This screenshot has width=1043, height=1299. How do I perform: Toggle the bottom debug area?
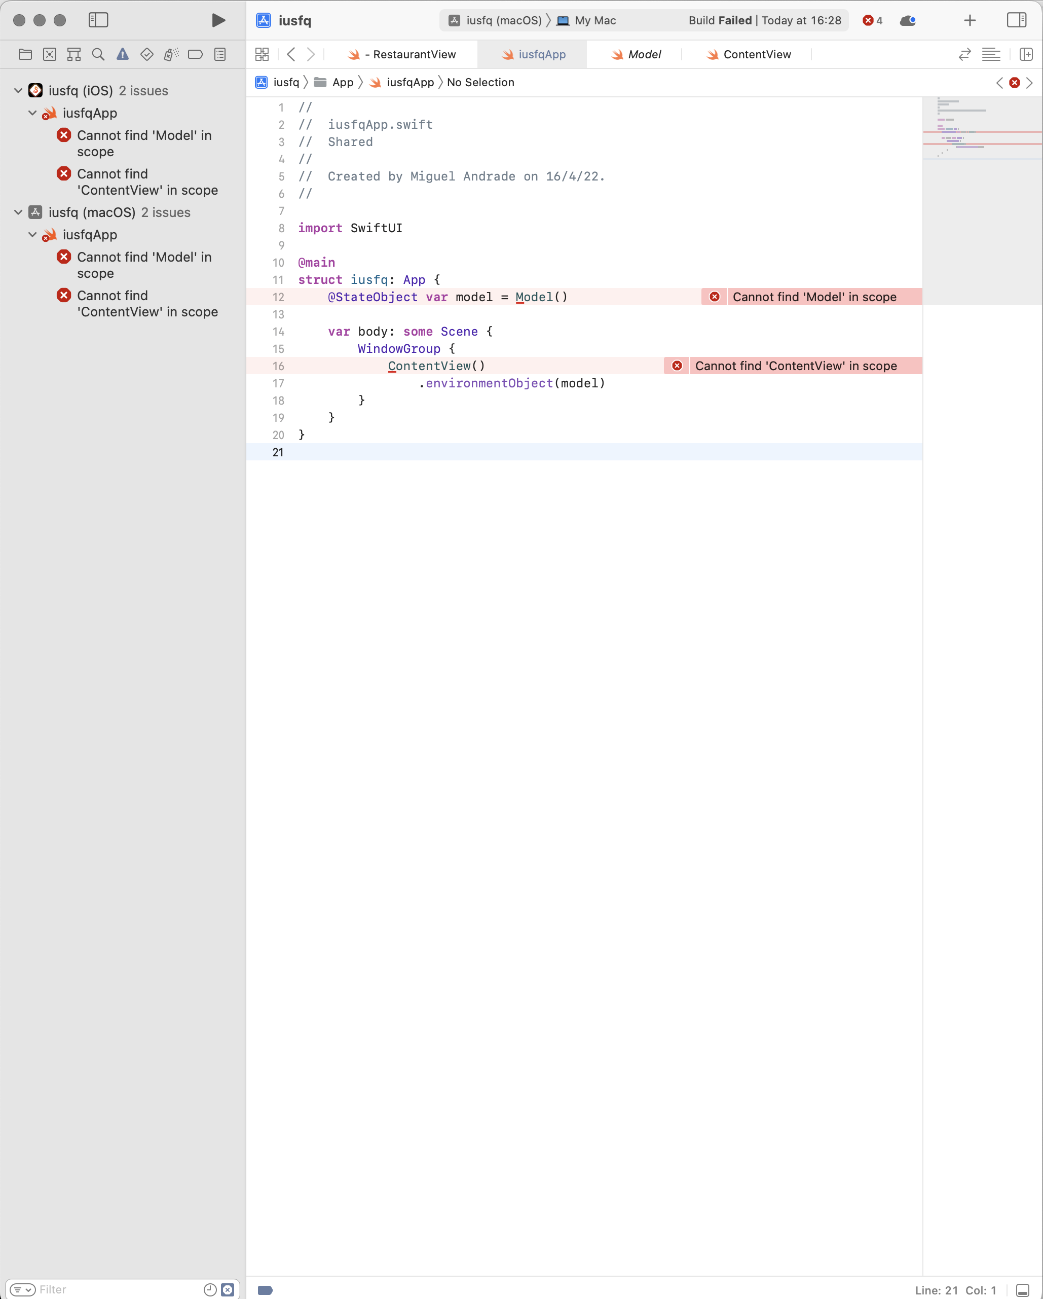coord(1023,1290)
